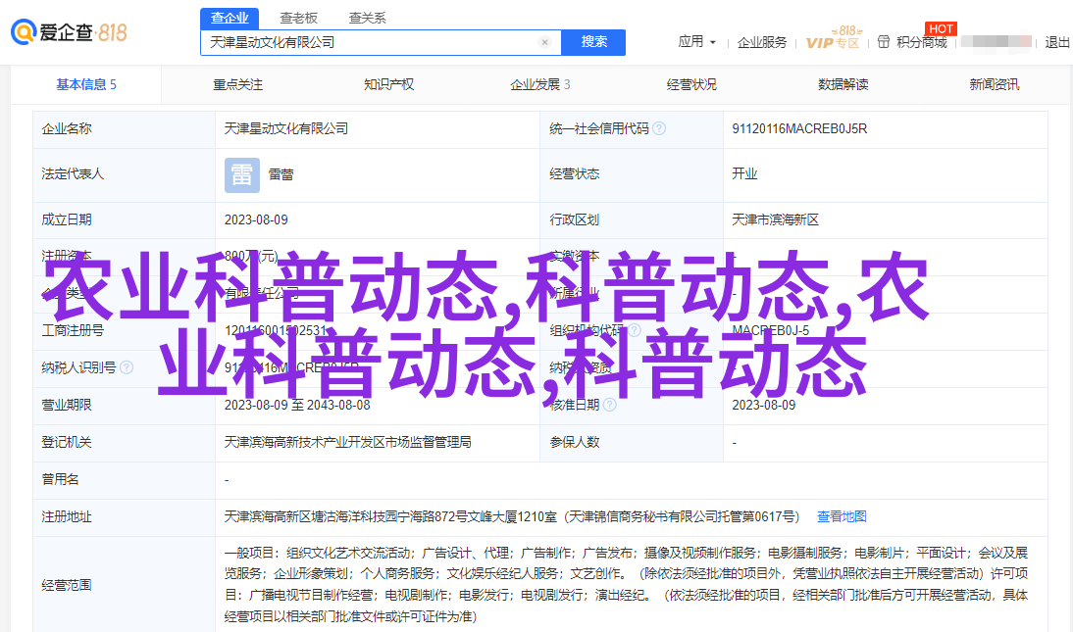Image resolution: width=1073 pixels, height=632 pixels.
Task: Open the 经营状况 tab
Action: point(691,84)
